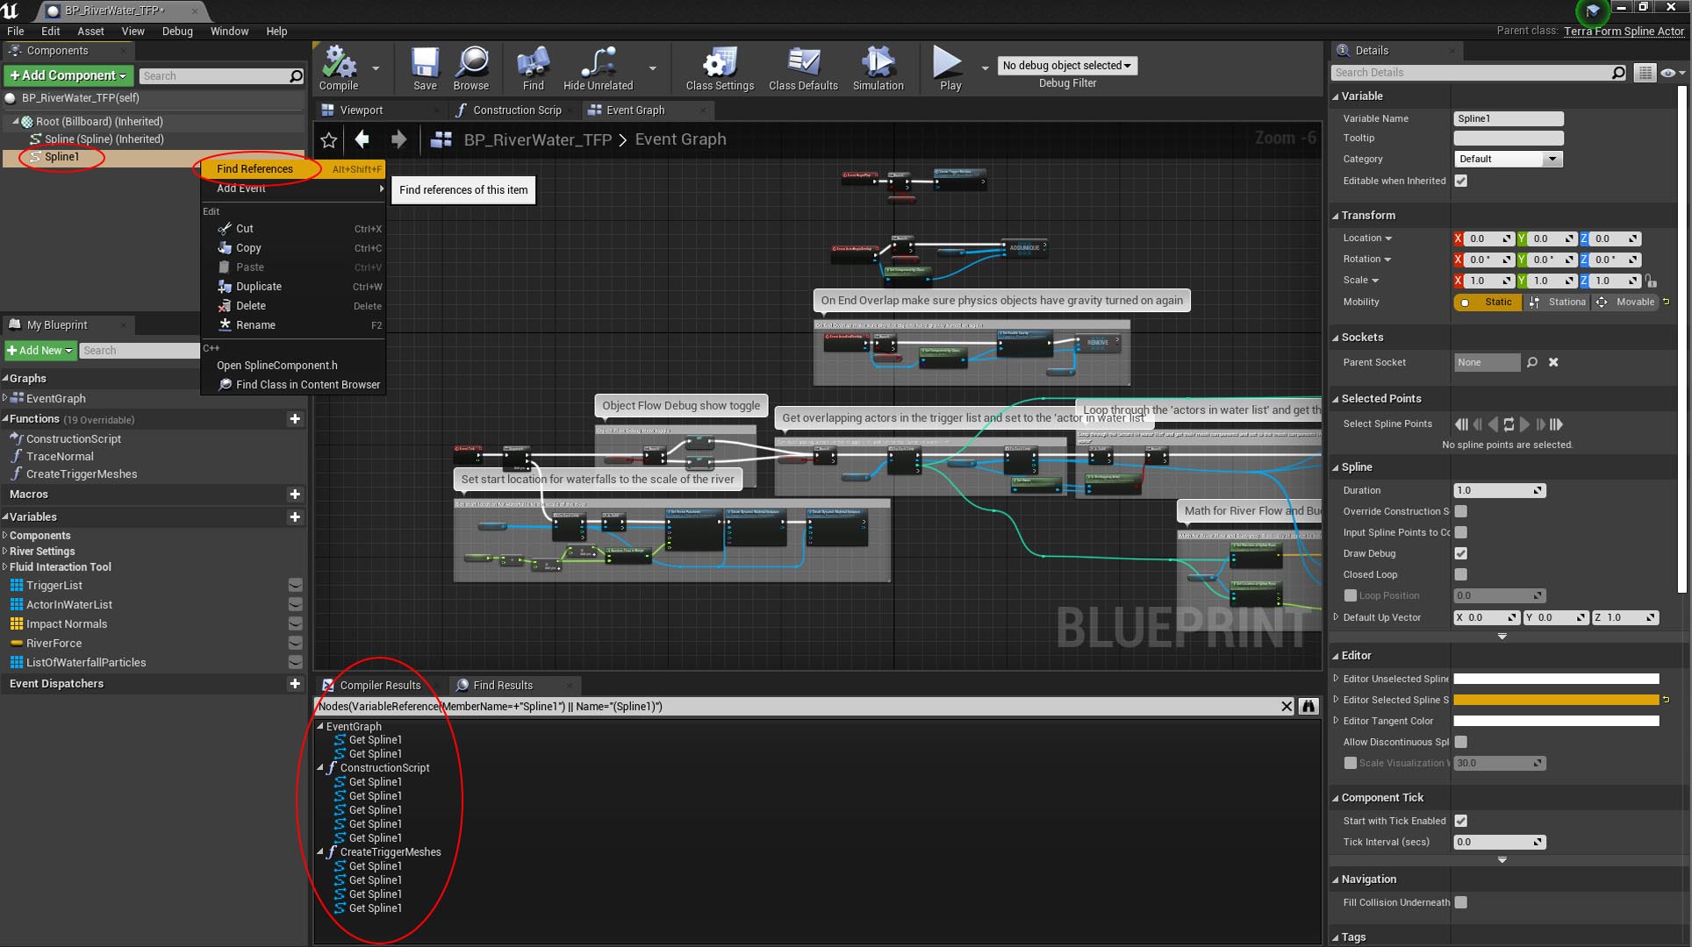The image size is (1692, 947).
Task: Click the Play button in the toolbar
Action: pyautogui.click(x=950, y=68)
